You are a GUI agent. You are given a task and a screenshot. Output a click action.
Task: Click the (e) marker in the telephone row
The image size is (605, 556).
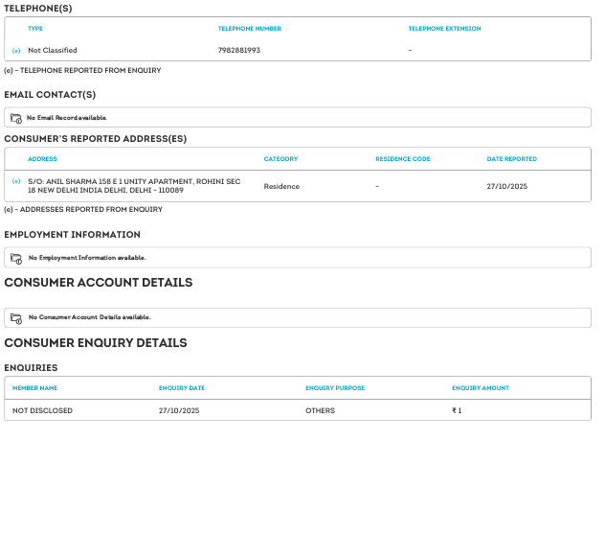tap(16, 50)
